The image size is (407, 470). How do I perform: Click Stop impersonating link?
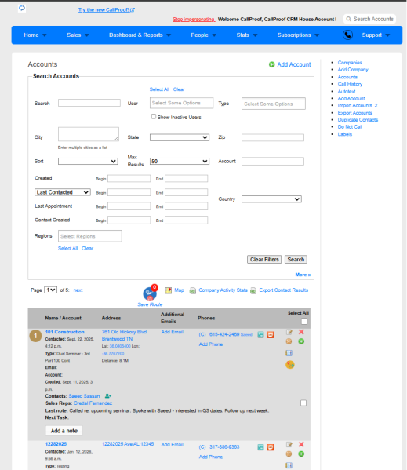click(x=194, y=19)
